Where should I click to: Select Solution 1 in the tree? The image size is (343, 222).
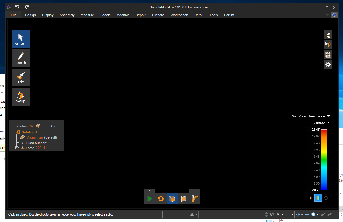pos(29,132)
